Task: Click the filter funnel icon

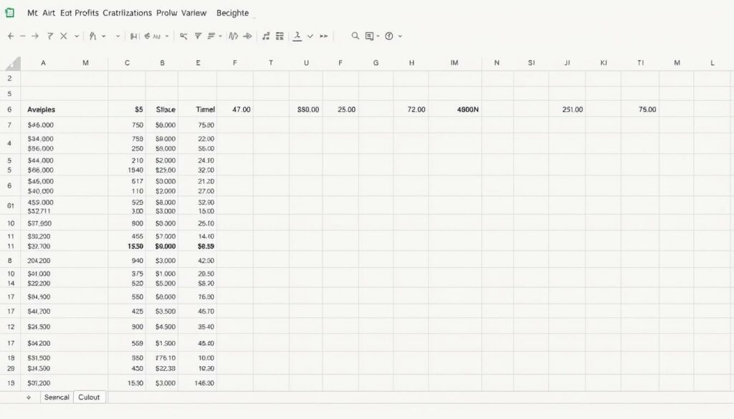Action: (198, 36)
